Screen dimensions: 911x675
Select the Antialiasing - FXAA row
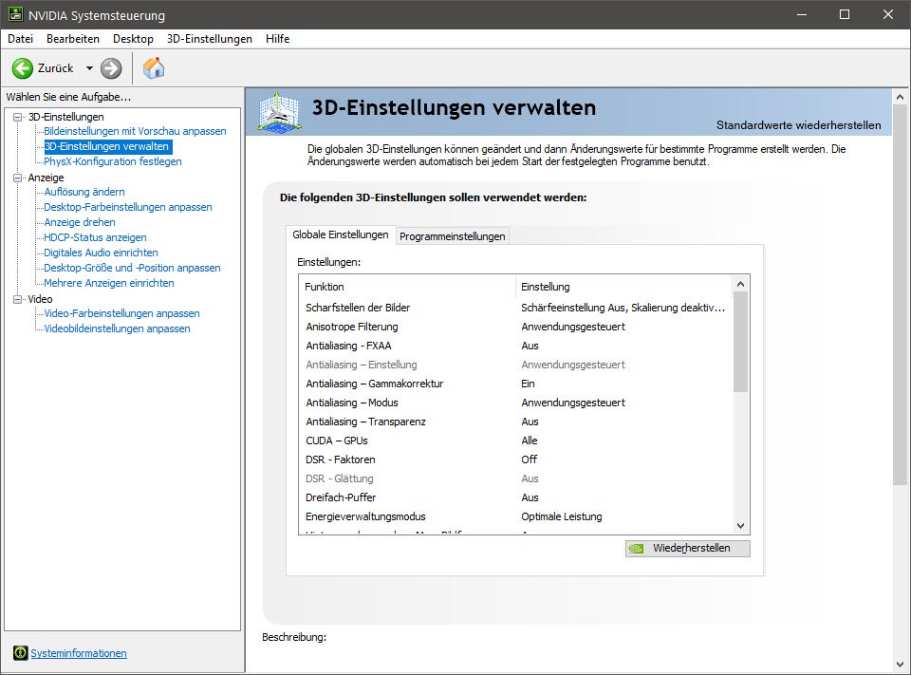pyautogui.click(x=516, y=346)
